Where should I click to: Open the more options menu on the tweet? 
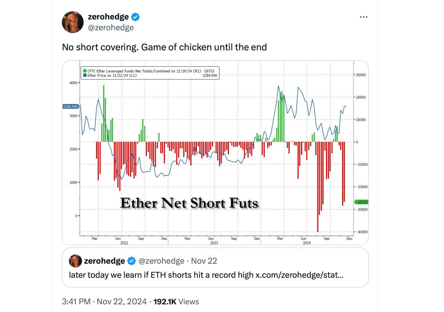coord(364,17)
